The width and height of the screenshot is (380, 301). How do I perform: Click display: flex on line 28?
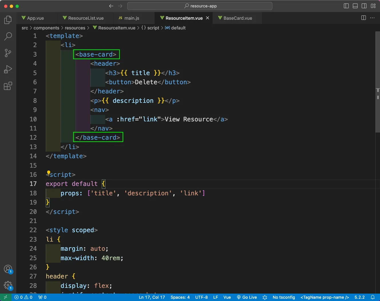[86, 286]
